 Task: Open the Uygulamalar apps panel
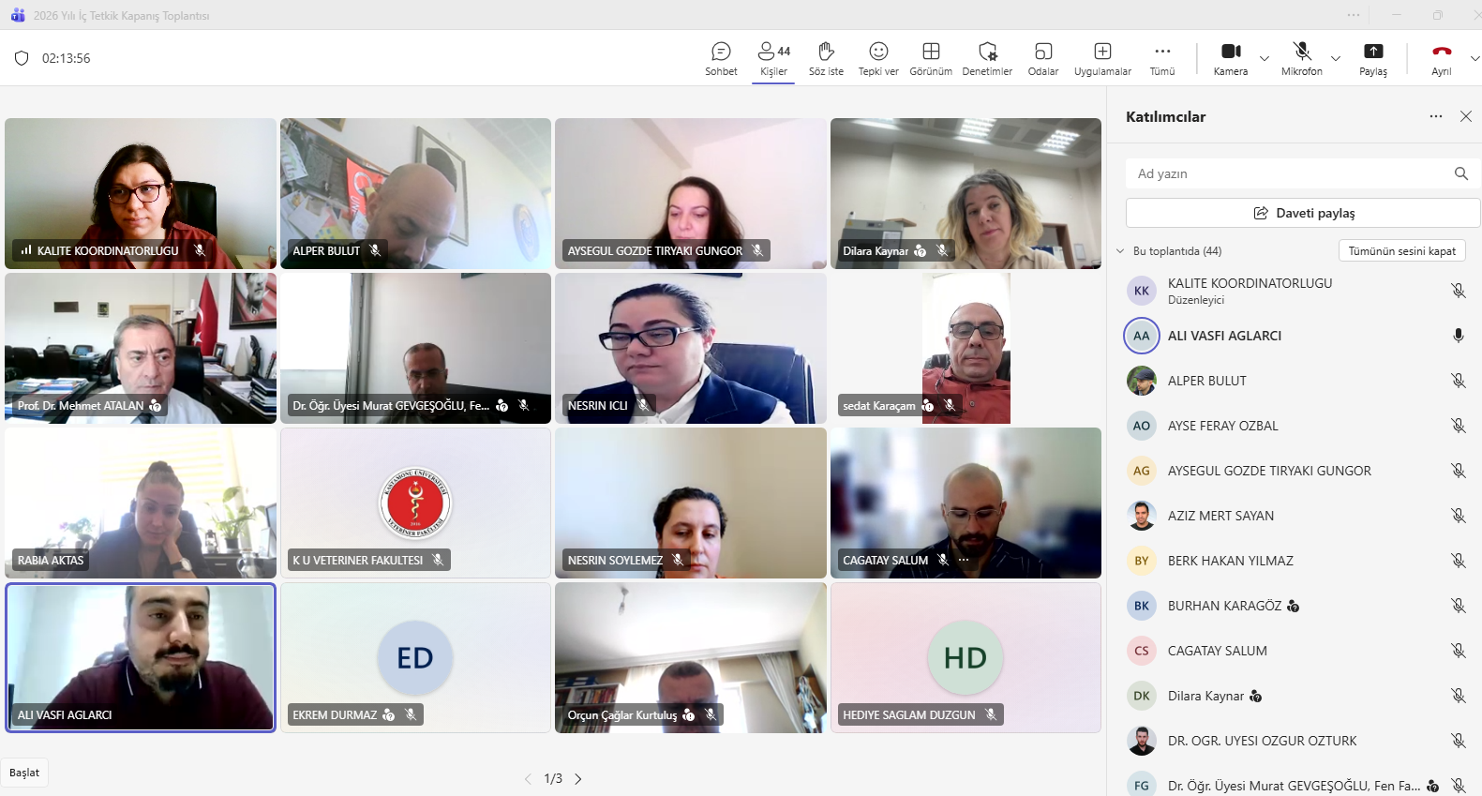coord(1102,58)
